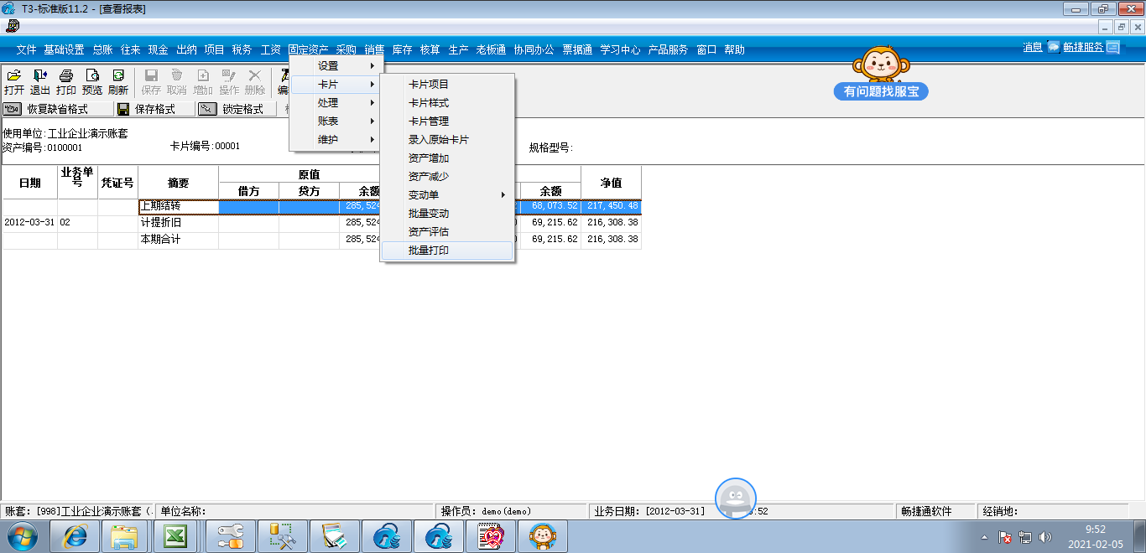This screenshot has height=553, width=1146.
Task: Open the 畅捷服务 link
Action: (x=1083, y=48)
